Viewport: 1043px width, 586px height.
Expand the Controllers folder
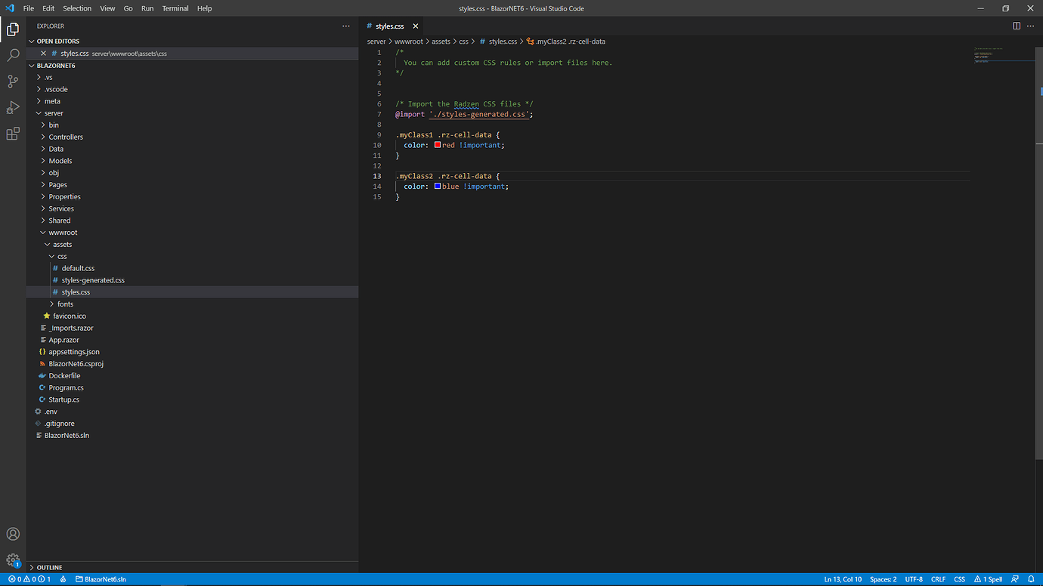[x=67, y=137]
